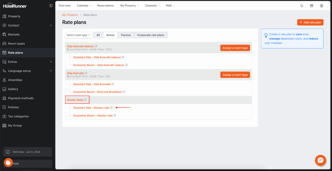Viewport: 332px width, 171px height.
Task: Open the Channels menu dropdown
Action: (152, 6)
